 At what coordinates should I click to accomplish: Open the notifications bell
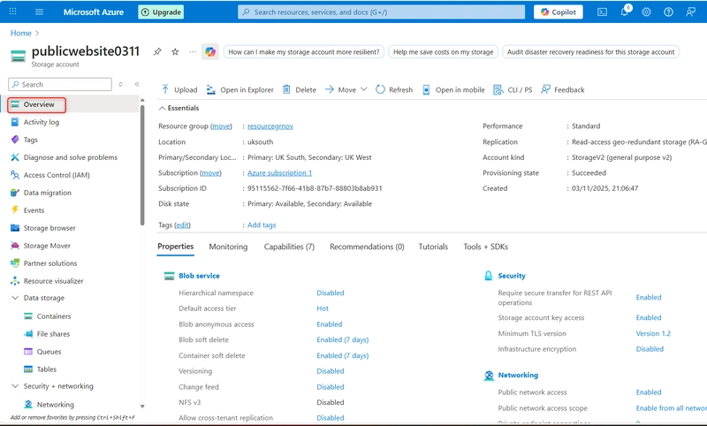point(624,12)
